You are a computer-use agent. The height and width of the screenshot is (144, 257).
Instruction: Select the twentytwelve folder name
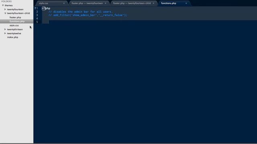click(x=14, y=33)
